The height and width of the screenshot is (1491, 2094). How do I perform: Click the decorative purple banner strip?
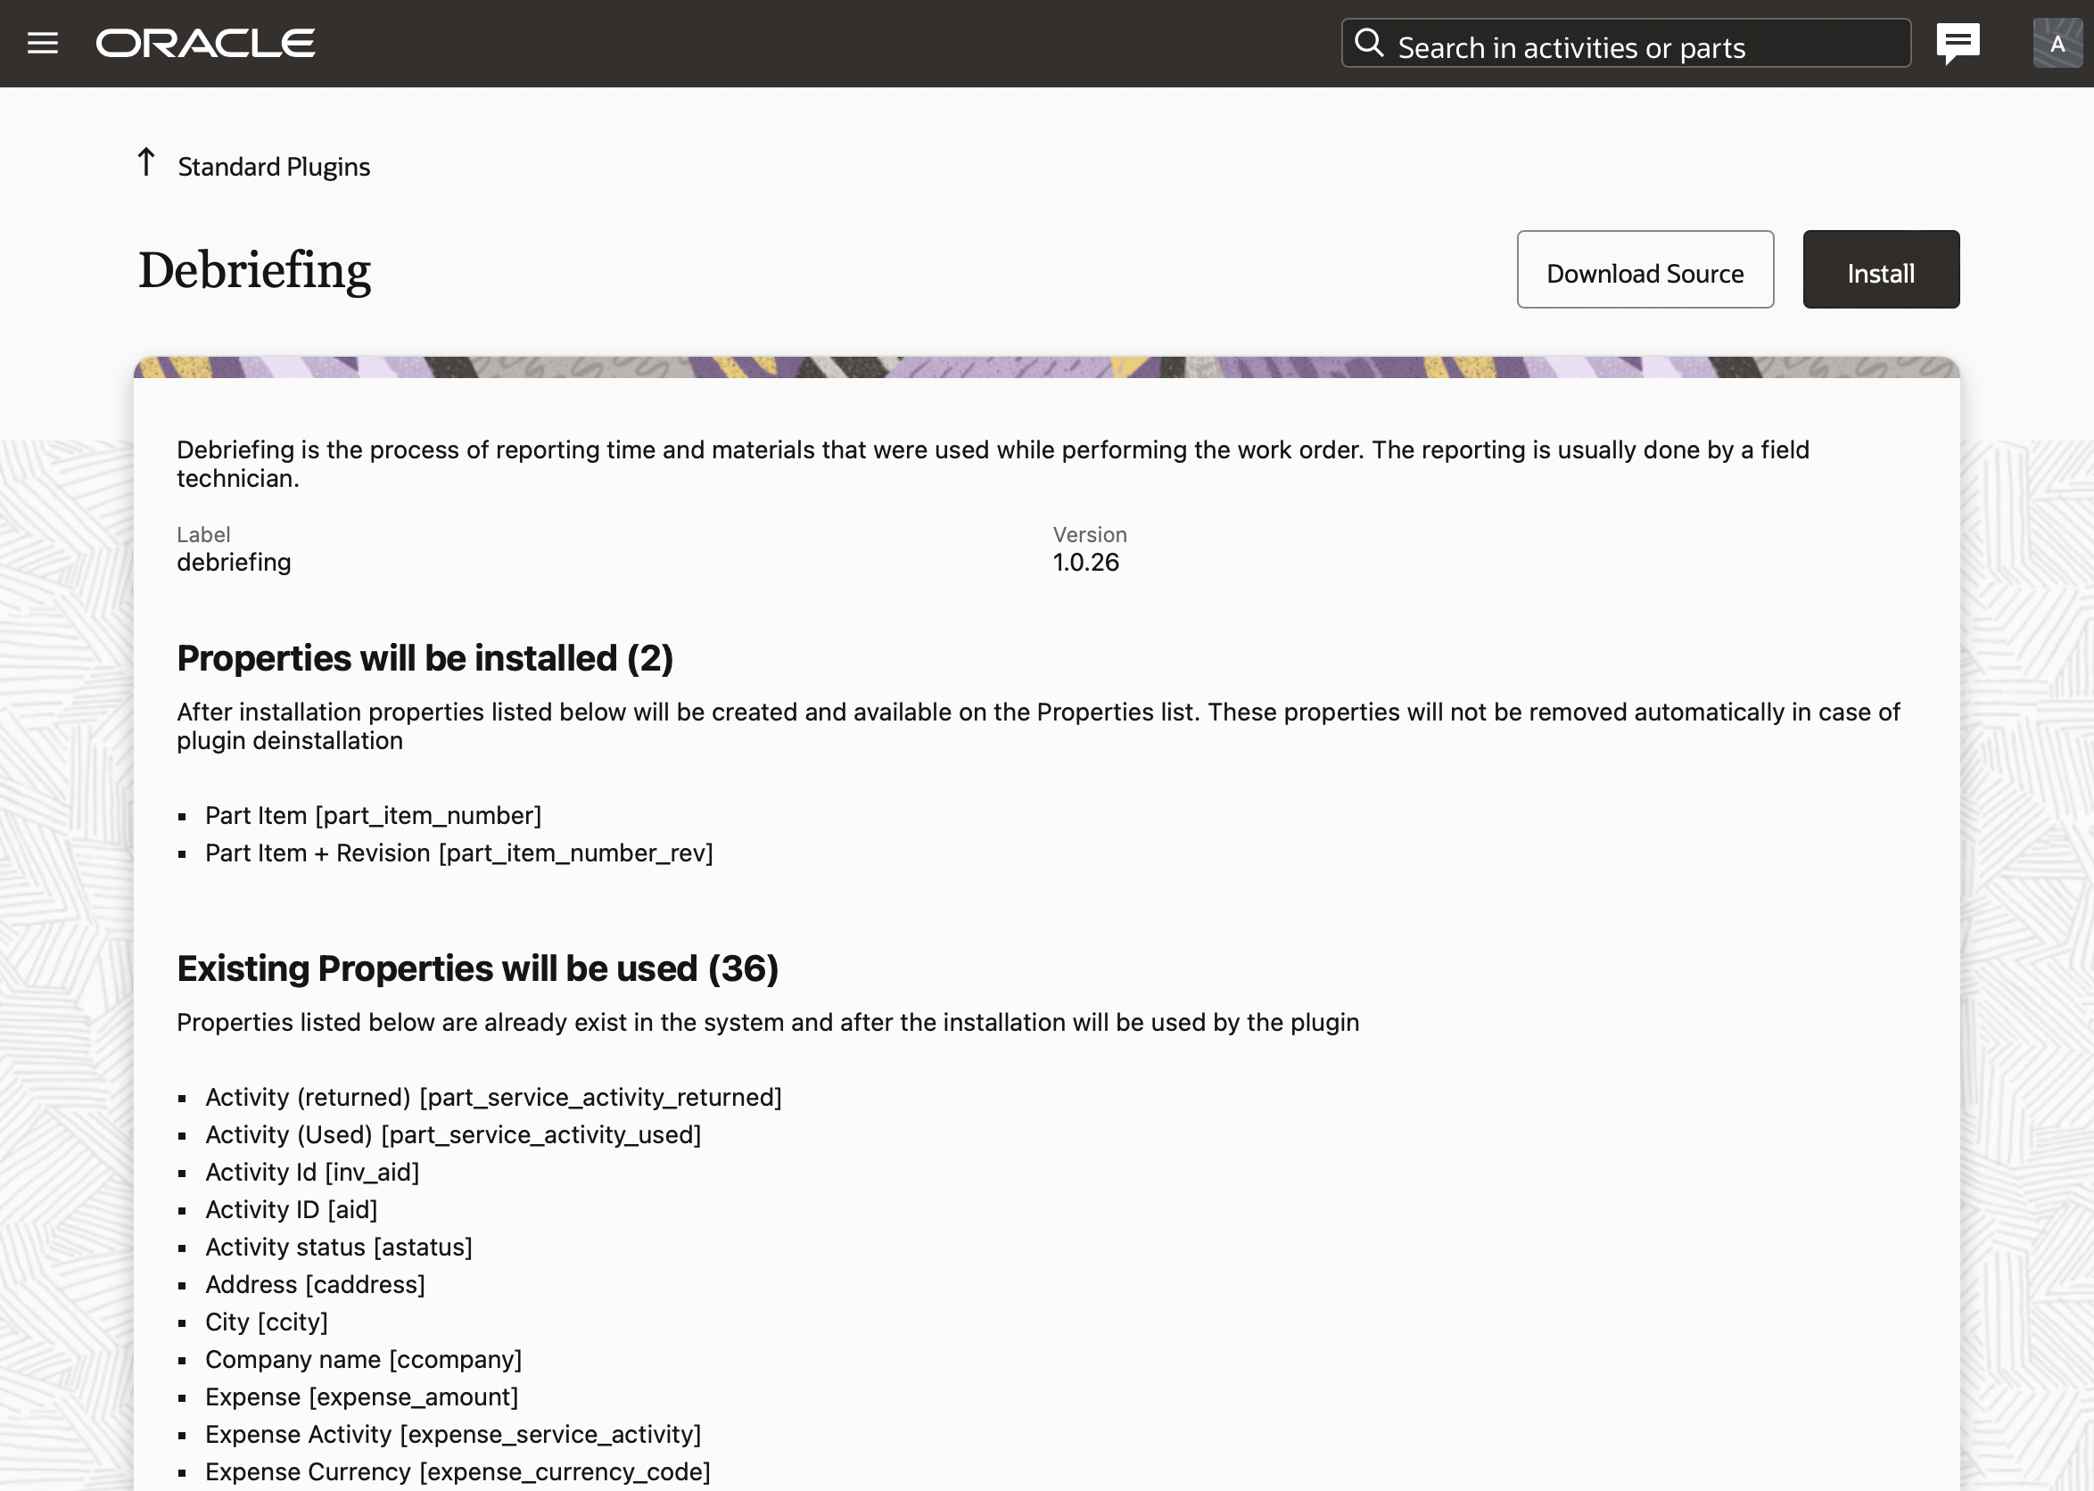[x=1046, y=367]
